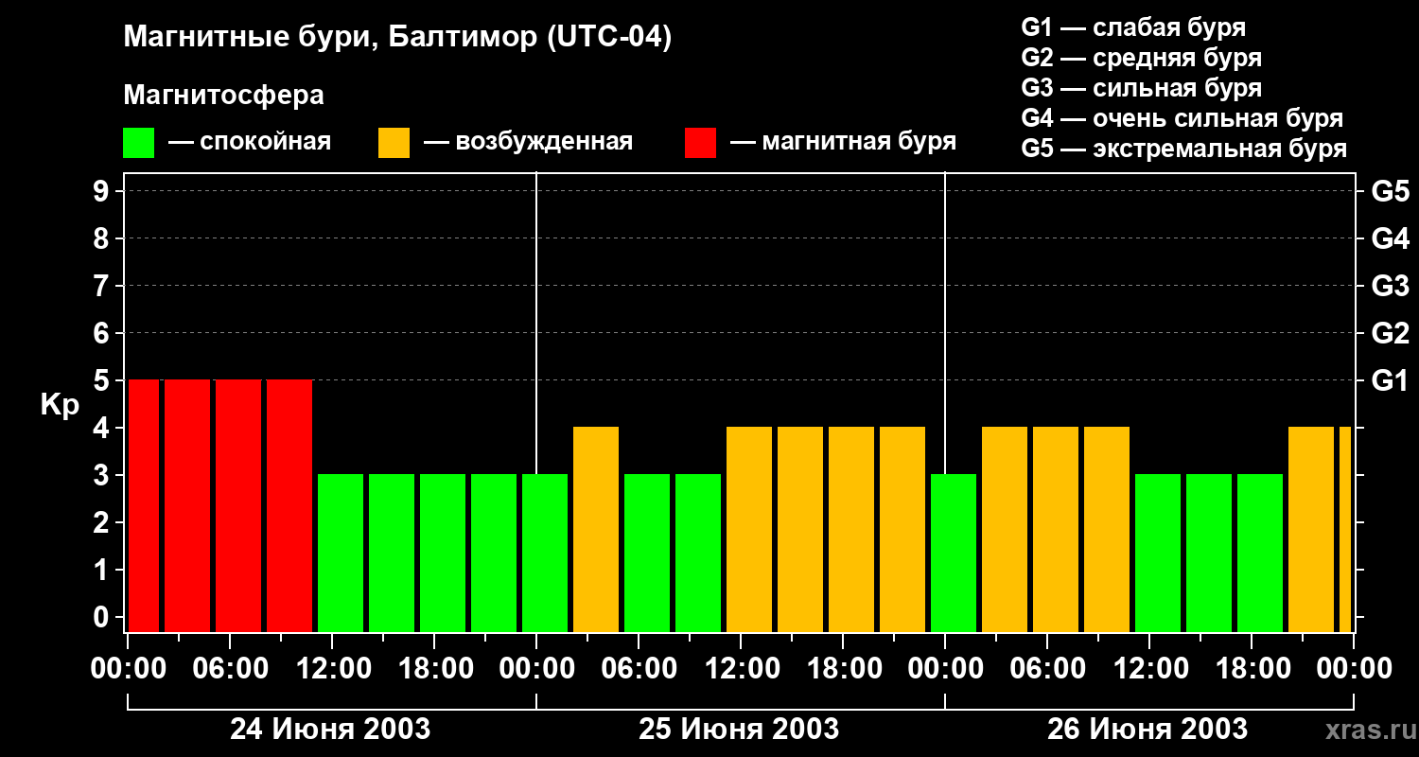The width and height of the screenshot is (1419, 757).
Task: Click the red bar spanning 02:00–05:00 on 24 June
Action: point(187,505)
